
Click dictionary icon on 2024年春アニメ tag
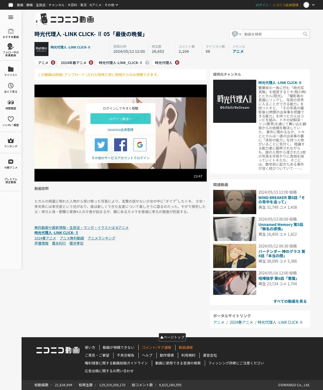point(91,62)
